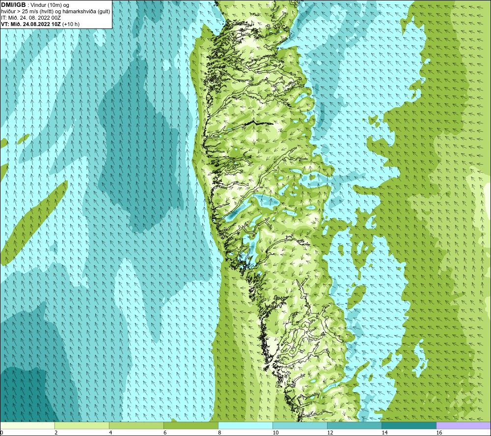Click the 2–4 m/s light green legend swatch
Image resolution: width=491 pixels, height=436 pixels.
[82, 425]
